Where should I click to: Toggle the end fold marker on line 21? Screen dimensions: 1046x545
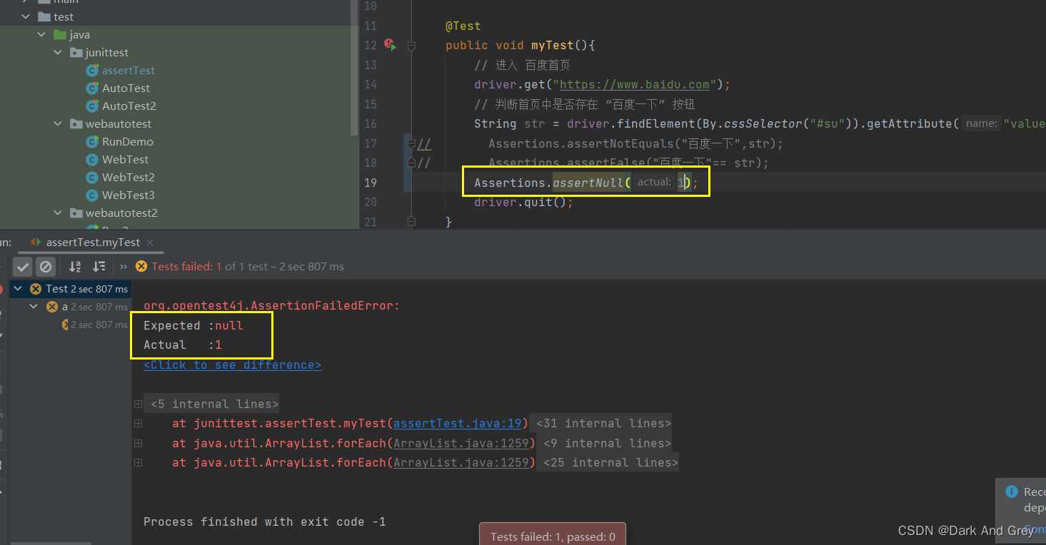[411, 222]
